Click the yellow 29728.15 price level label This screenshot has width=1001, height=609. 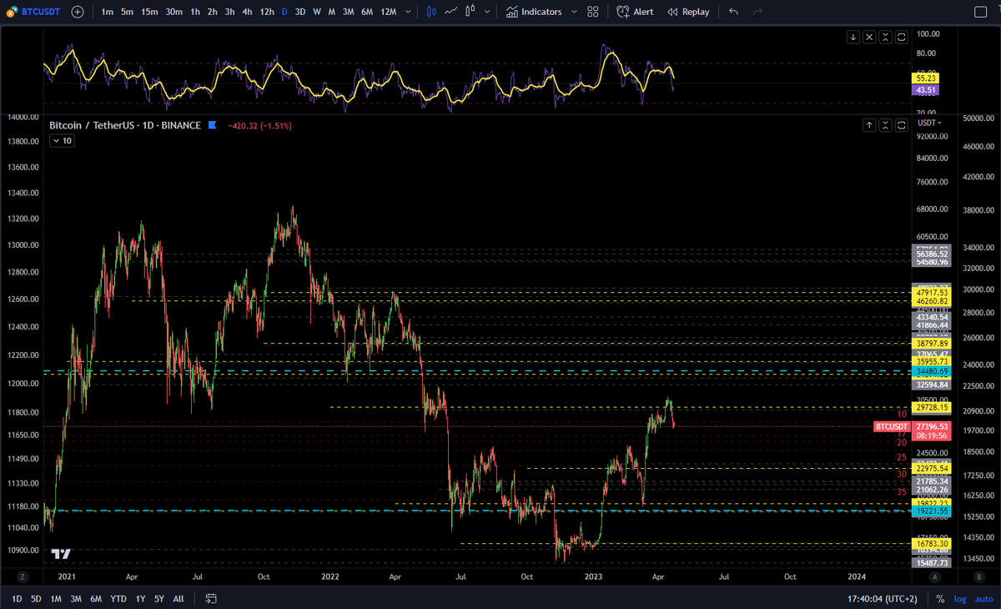[x=932, y=406]
